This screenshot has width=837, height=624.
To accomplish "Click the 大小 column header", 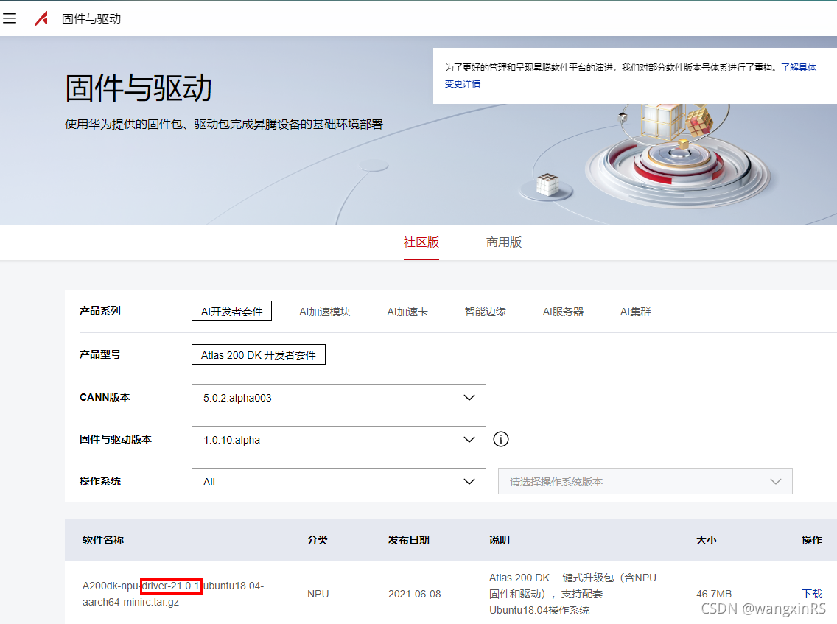I will (706, 540).
